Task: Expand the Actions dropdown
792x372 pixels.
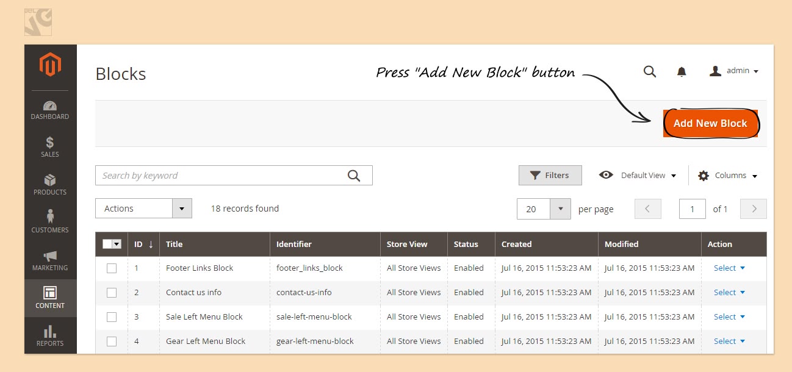Action: click(143, 209)
